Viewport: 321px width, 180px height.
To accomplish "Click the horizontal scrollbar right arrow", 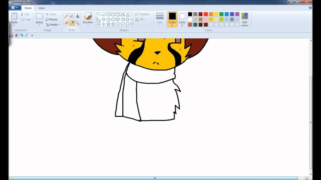I will [307, 178].
